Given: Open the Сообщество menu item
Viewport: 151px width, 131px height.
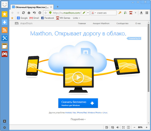Looking at the screenshot, I should (122, 24).
